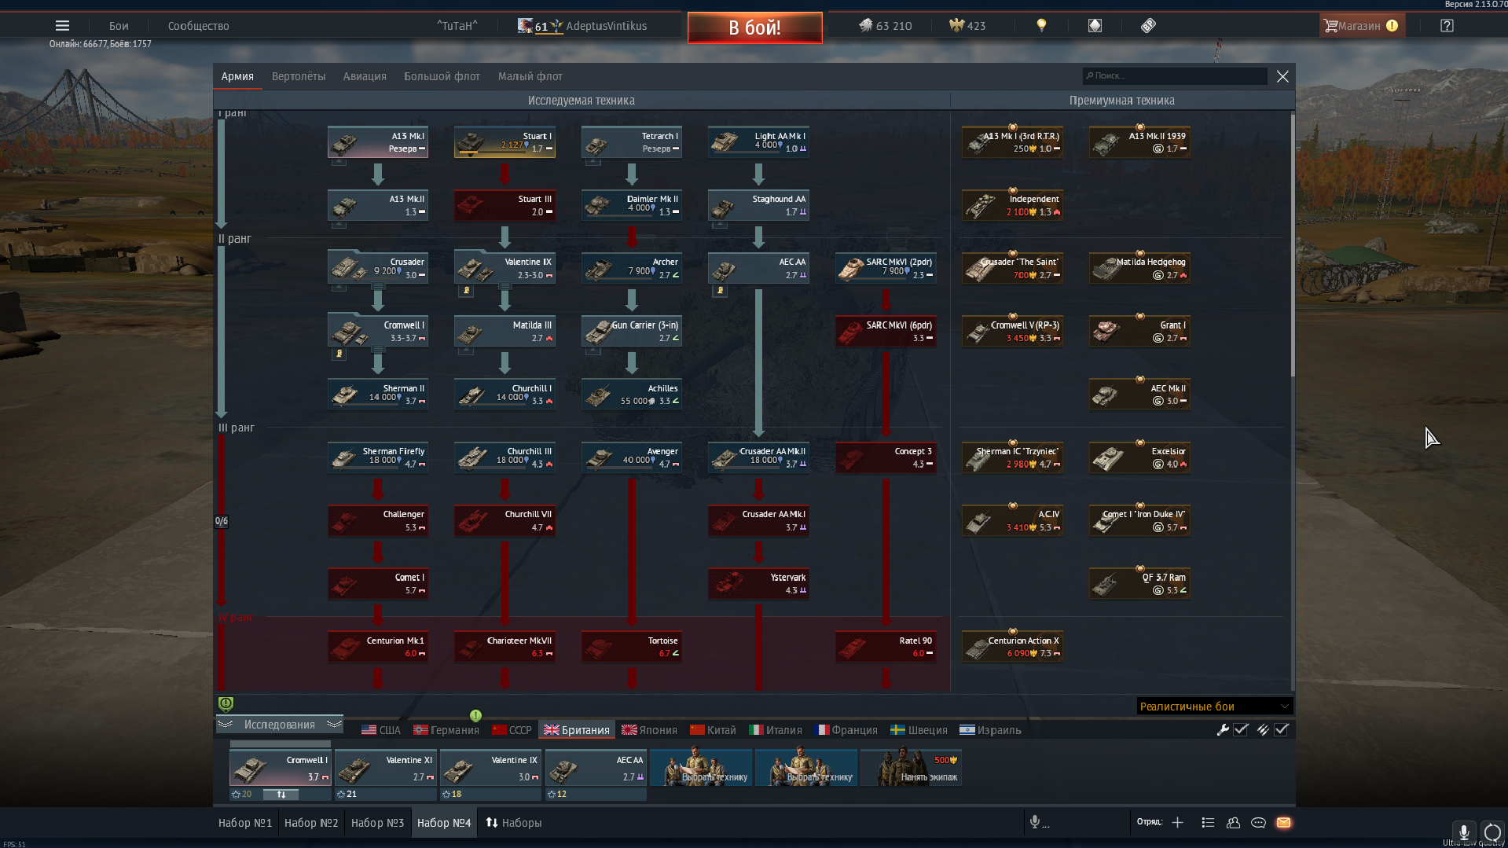The image size is (1508, 848).
Task: Select the Sherman Firefly vehicle
Action: tap(378, 457)
